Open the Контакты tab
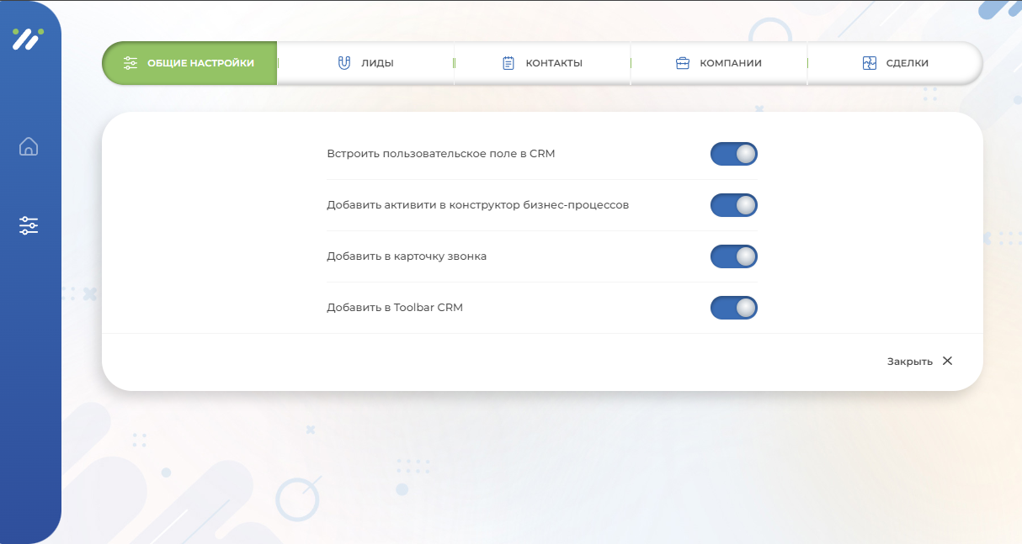Viewport: 1022px width, 544px height. pos(553,63)
